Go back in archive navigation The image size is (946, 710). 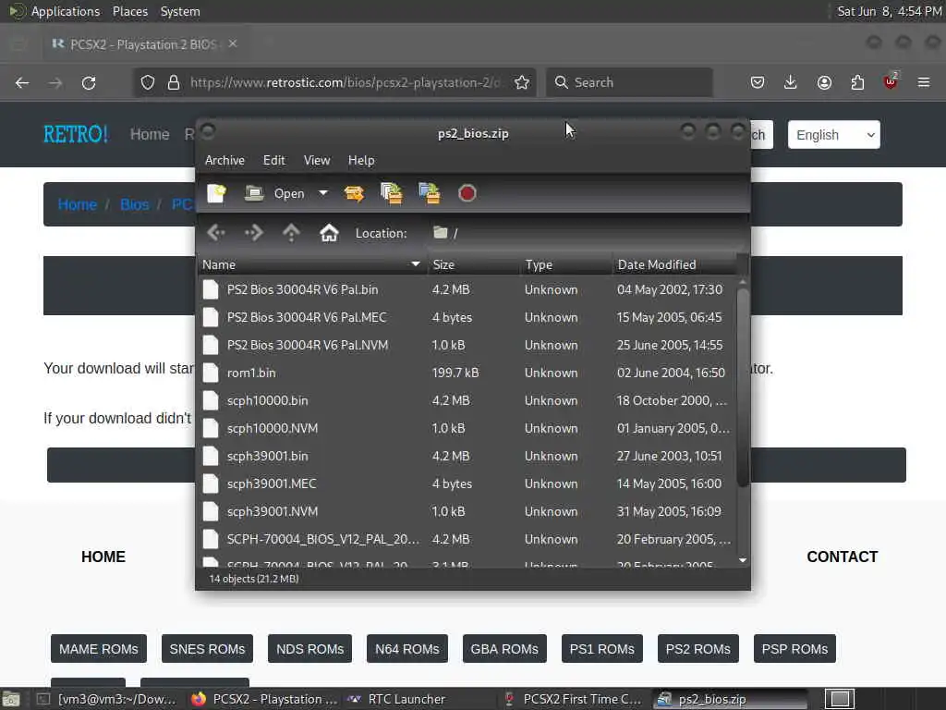pyautogui.click(x=216, y=233)
